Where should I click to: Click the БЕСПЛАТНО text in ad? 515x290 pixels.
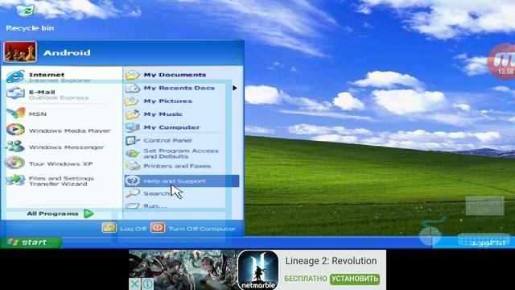306,279
